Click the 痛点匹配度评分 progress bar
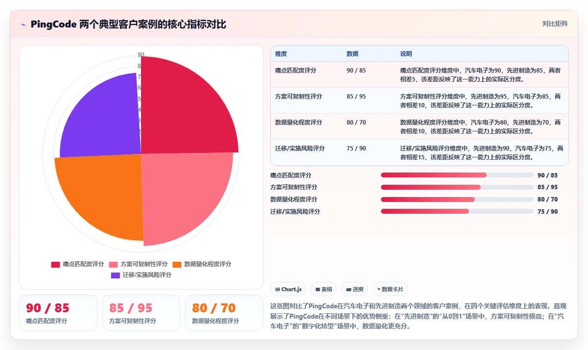Viewport: 588px width, 350px height. [457, 175]
